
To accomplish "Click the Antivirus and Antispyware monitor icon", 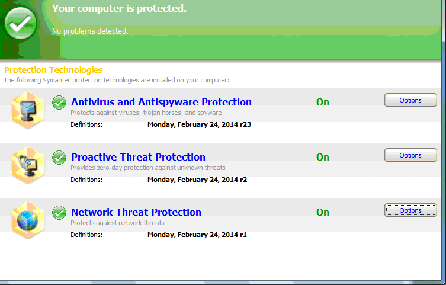I will tap(28, 110).
